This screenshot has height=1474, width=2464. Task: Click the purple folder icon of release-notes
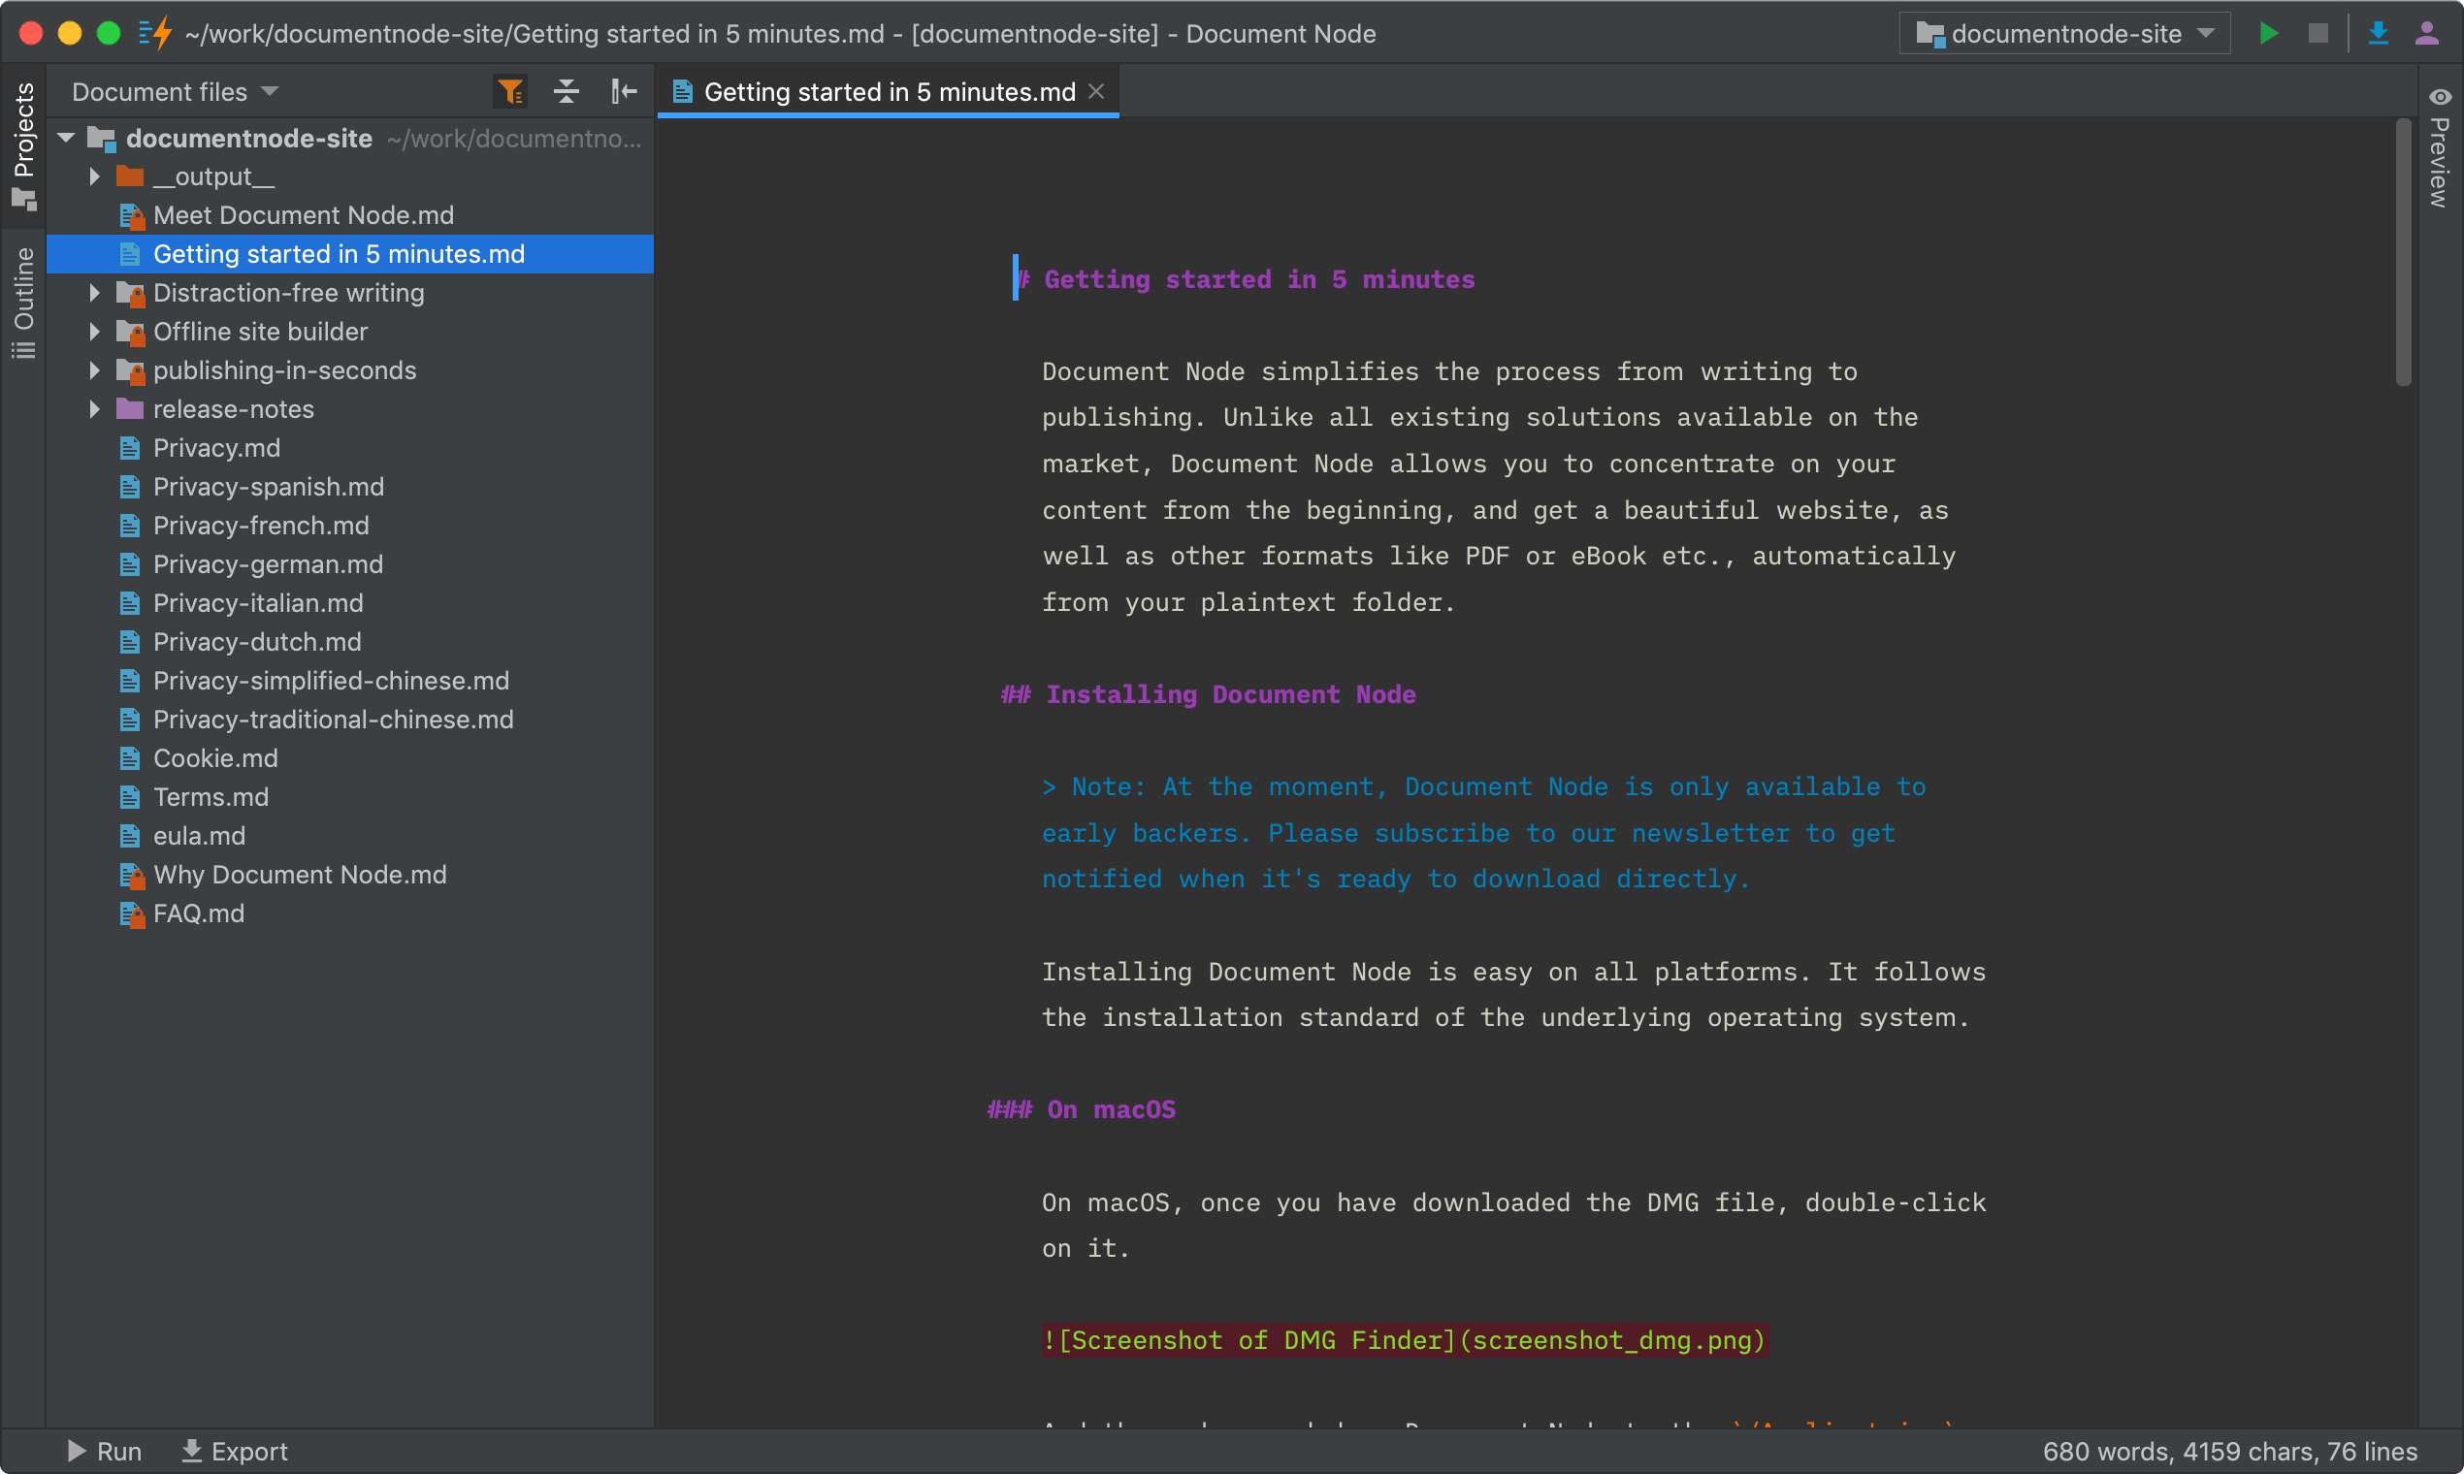click(130, 408)
